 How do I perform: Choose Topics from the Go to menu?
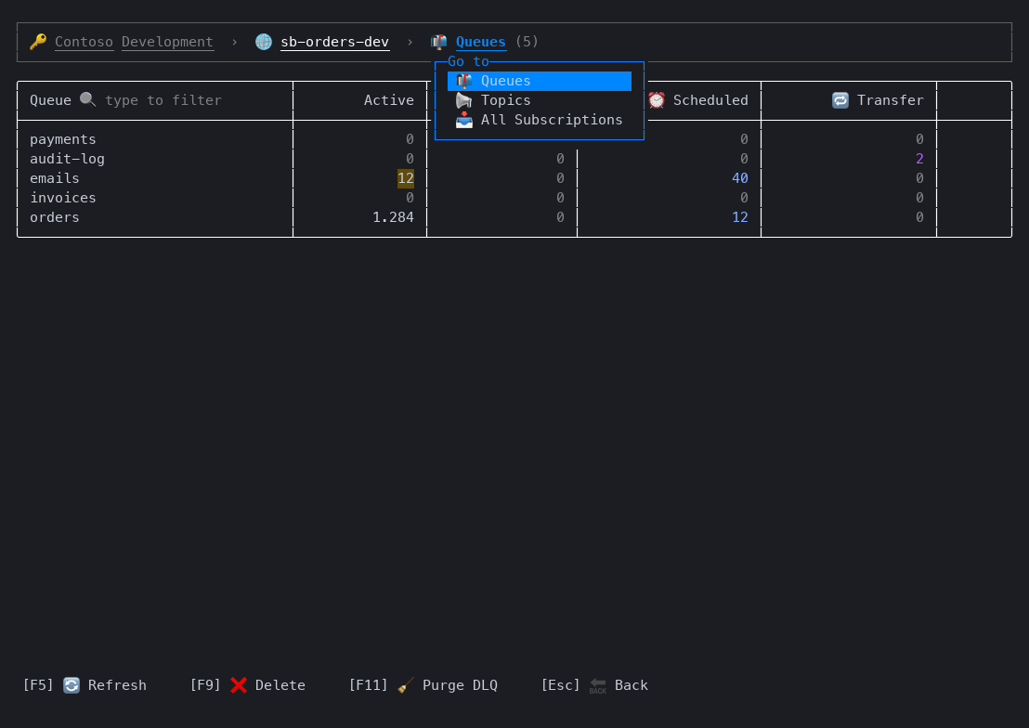[540, 100]
